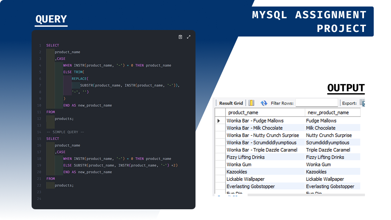391x220 pixels.
Task: Click the SELECT keyword on code line 15
Action: click(53, 139)
